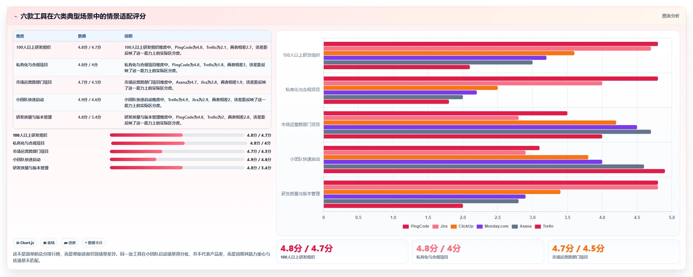Click the 进度 tag
Screen dimensions: 693x277
coord(70,243)
